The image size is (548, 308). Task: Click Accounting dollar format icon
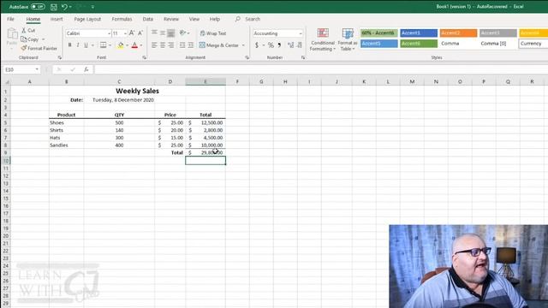[x=257, y=45]
